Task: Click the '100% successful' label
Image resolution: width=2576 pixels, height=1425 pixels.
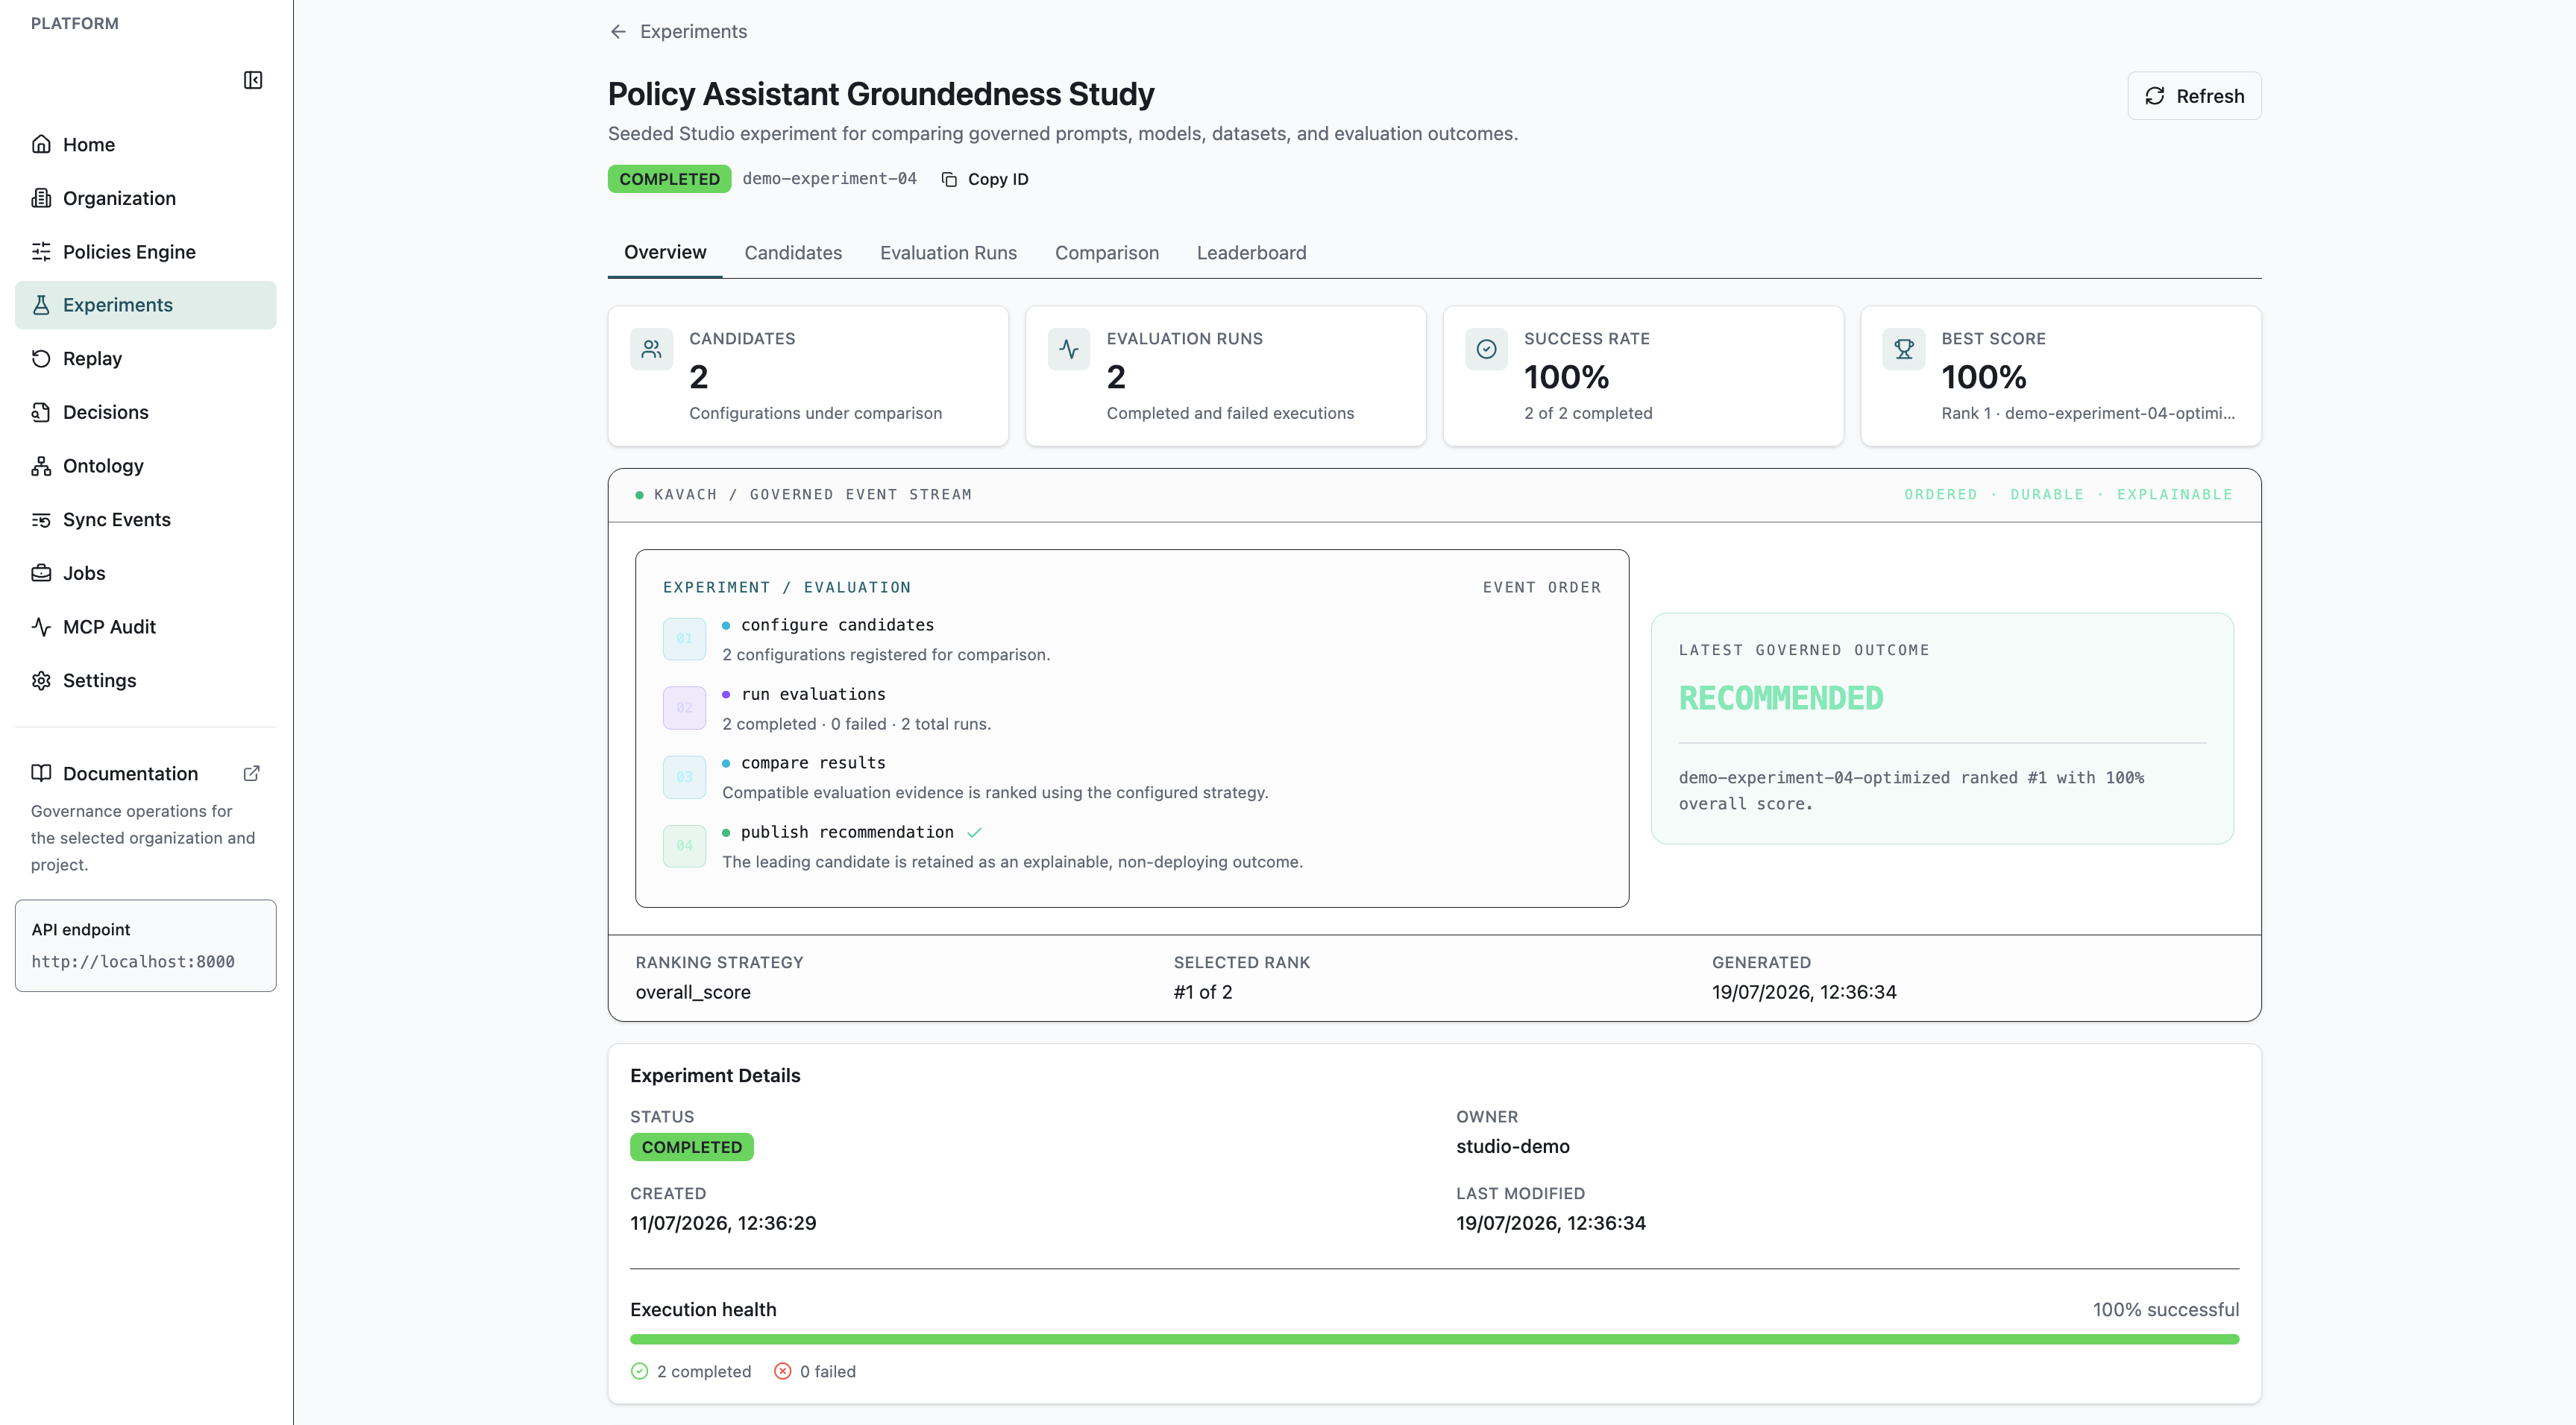Action: pyautogui.click(x=2165, y=1309)
